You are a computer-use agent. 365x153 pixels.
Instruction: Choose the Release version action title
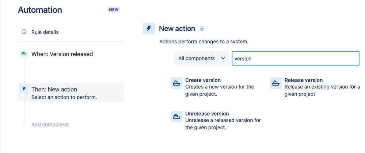pos(303,80)
